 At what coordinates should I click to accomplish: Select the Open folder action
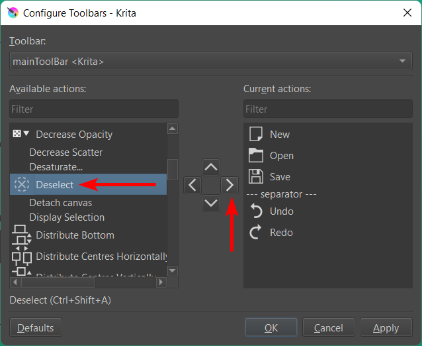pos(281,156)
